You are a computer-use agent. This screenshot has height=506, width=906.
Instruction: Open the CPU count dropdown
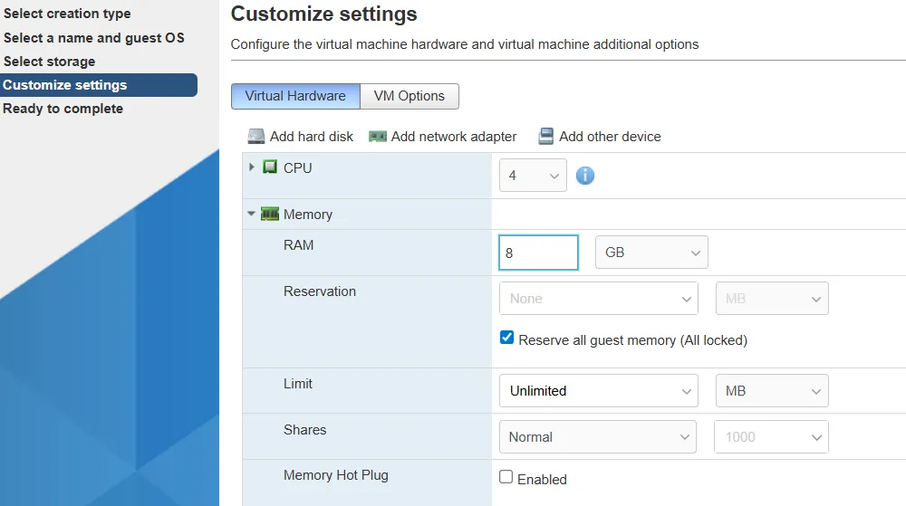(533, 176)
